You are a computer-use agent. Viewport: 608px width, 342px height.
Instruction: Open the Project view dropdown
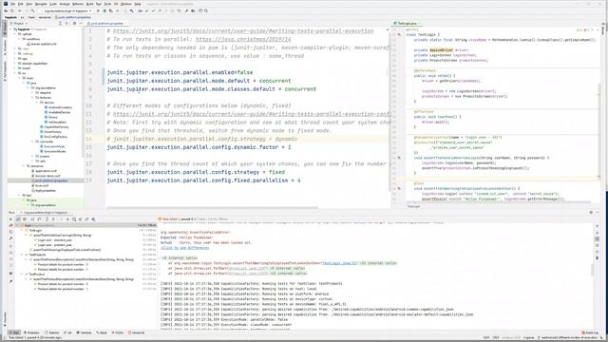click(x=18, y=24)
